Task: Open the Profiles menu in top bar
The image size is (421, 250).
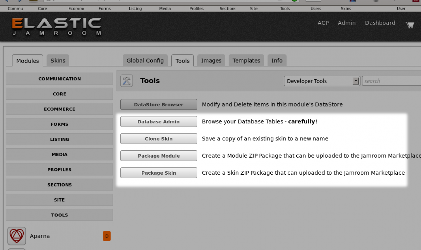Action: [x=196, y=9]
